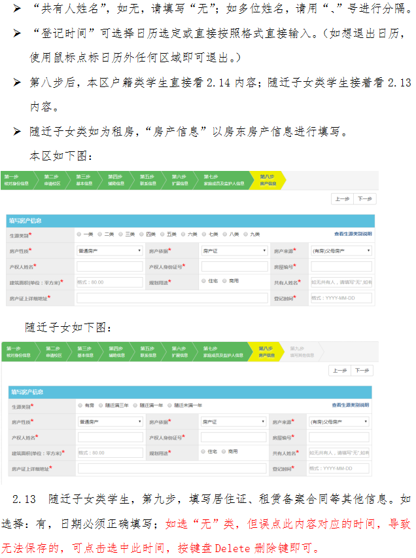
Task: Open 房产依据 dropdown in the 本区 form
Action: pyautogui.click(x=235, y=251)
